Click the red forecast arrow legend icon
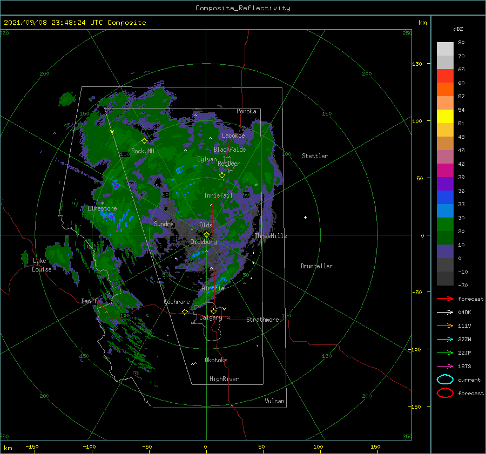 (445, 299)
